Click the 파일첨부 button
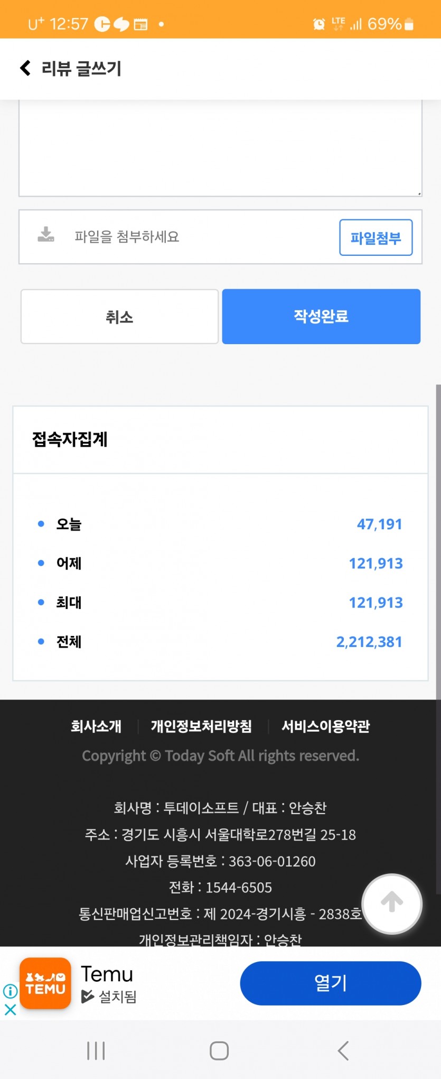Image resolution: width=441 pixels, height=1079 pixels. [376, 237]
